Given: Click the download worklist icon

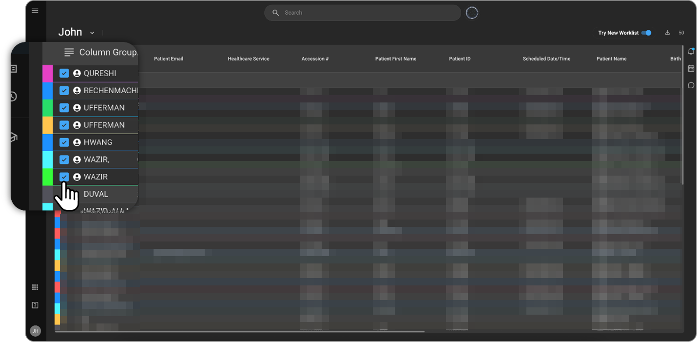Looking at the screenshot, I should pyautogui.click(x=667, y=33).
